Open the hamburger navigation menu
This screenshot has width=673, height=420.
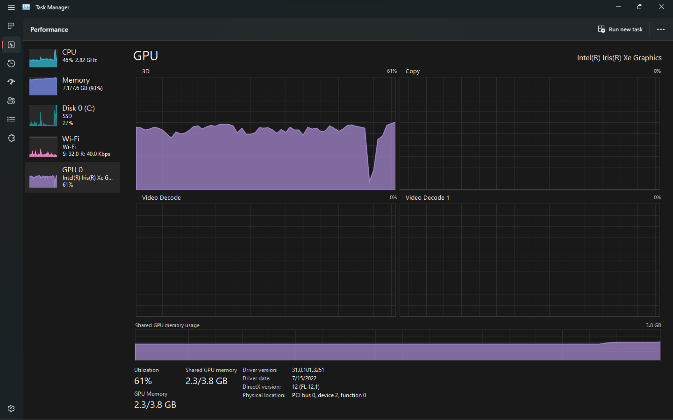11,7
